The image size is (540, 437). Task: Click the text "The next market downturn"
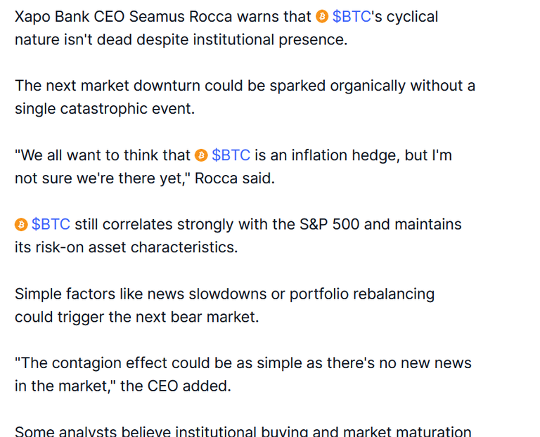(108, 86)
